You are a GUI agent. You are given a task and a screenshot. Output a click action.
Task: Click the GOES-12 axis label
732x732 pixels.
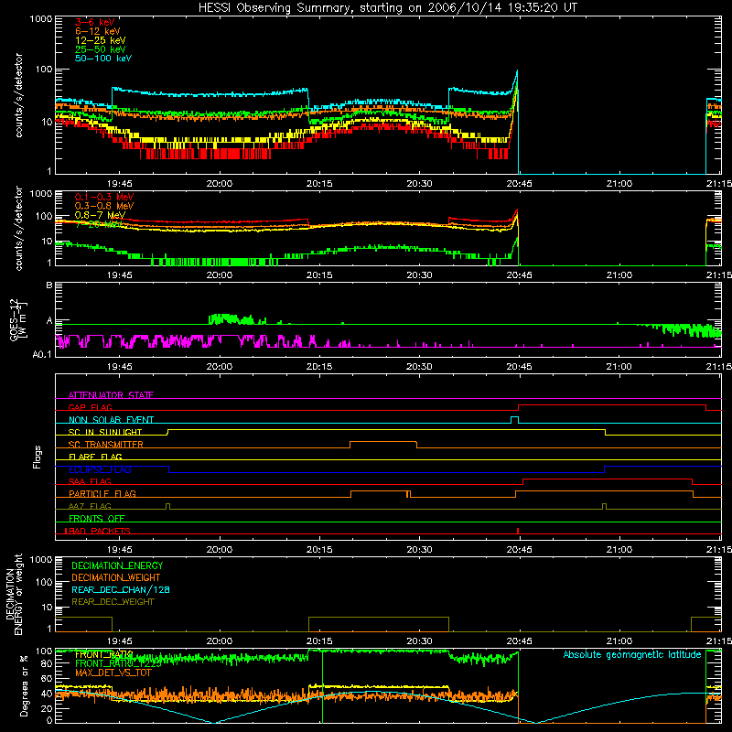point(17,319)
